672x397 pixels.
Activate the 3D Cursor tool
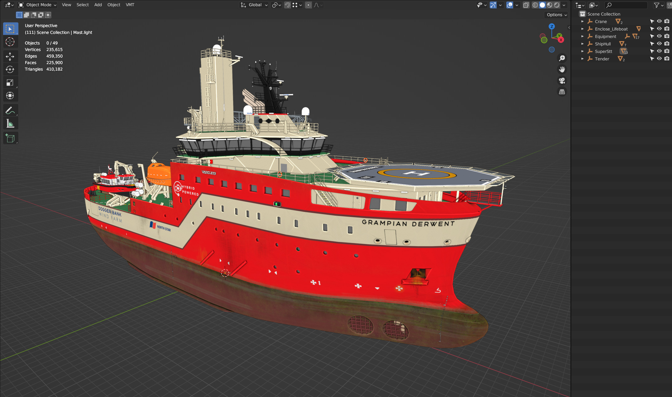(10, 42)
